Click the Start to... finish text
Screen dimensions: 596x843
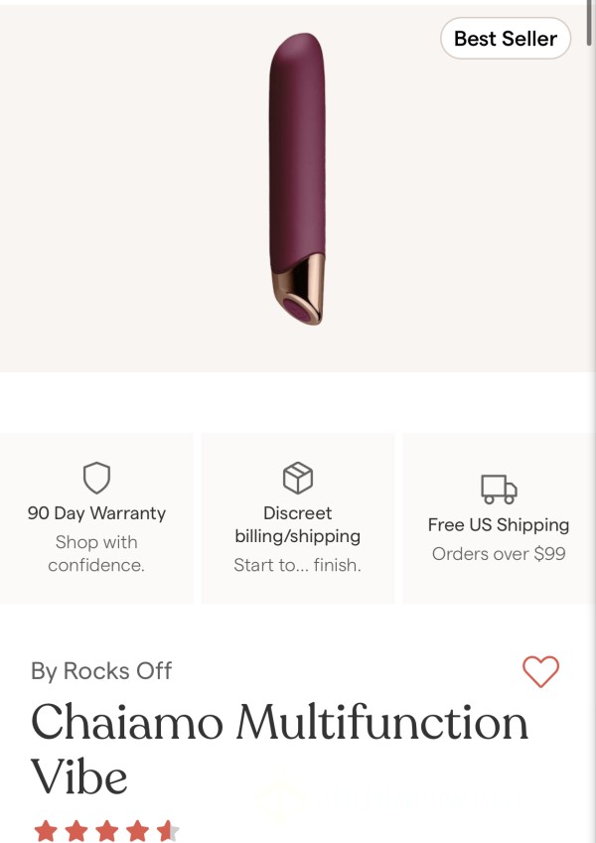(297, 565)
